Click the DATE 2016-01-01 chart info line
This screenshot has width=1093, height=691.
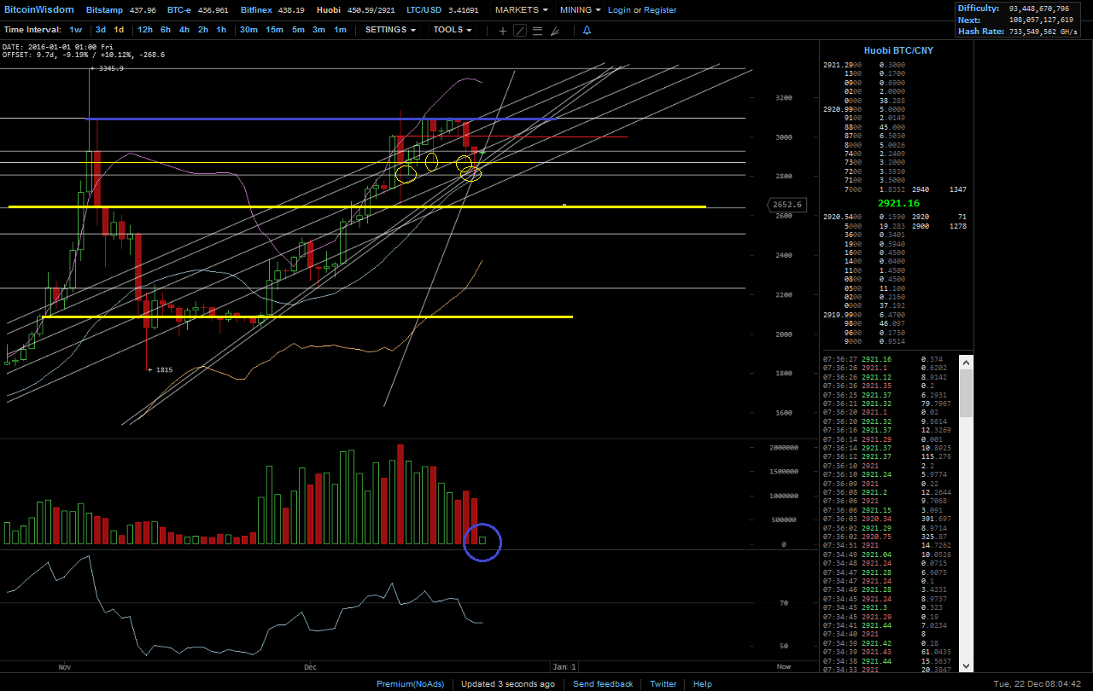click(59, 47)
